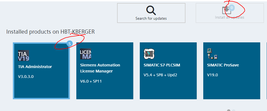
Task: Click the V5.4 + SP8 + Upd2 version text
Action: click(x=160, y=75)
